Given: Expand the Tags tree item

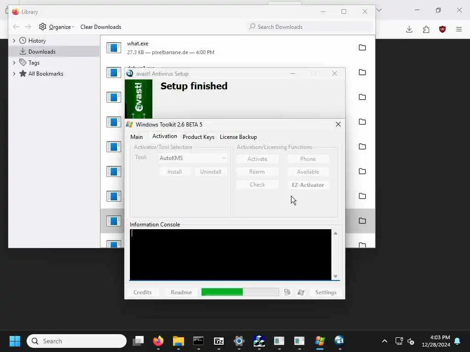Looking at the screenshot, I should point(14,62).
